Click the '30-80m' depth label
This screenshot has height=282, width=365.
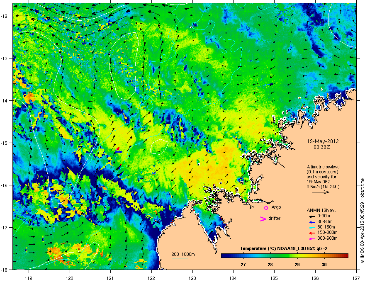(325, 221)
